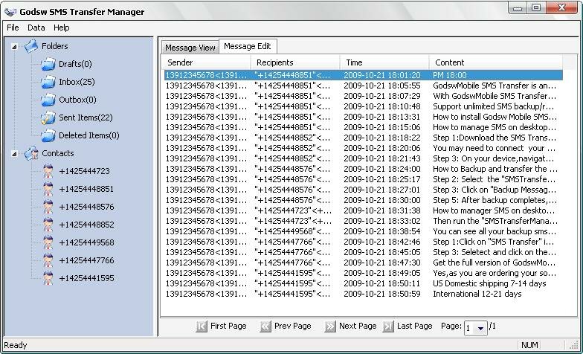Screen dimensions: 583x354
Task: Open the Data menu
Action: coord(36,28)
